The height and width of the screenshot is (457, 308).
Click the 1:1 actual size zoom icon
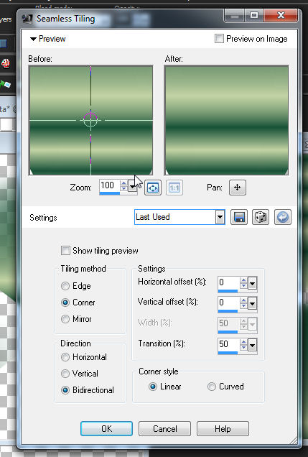[x=174, y=188]
